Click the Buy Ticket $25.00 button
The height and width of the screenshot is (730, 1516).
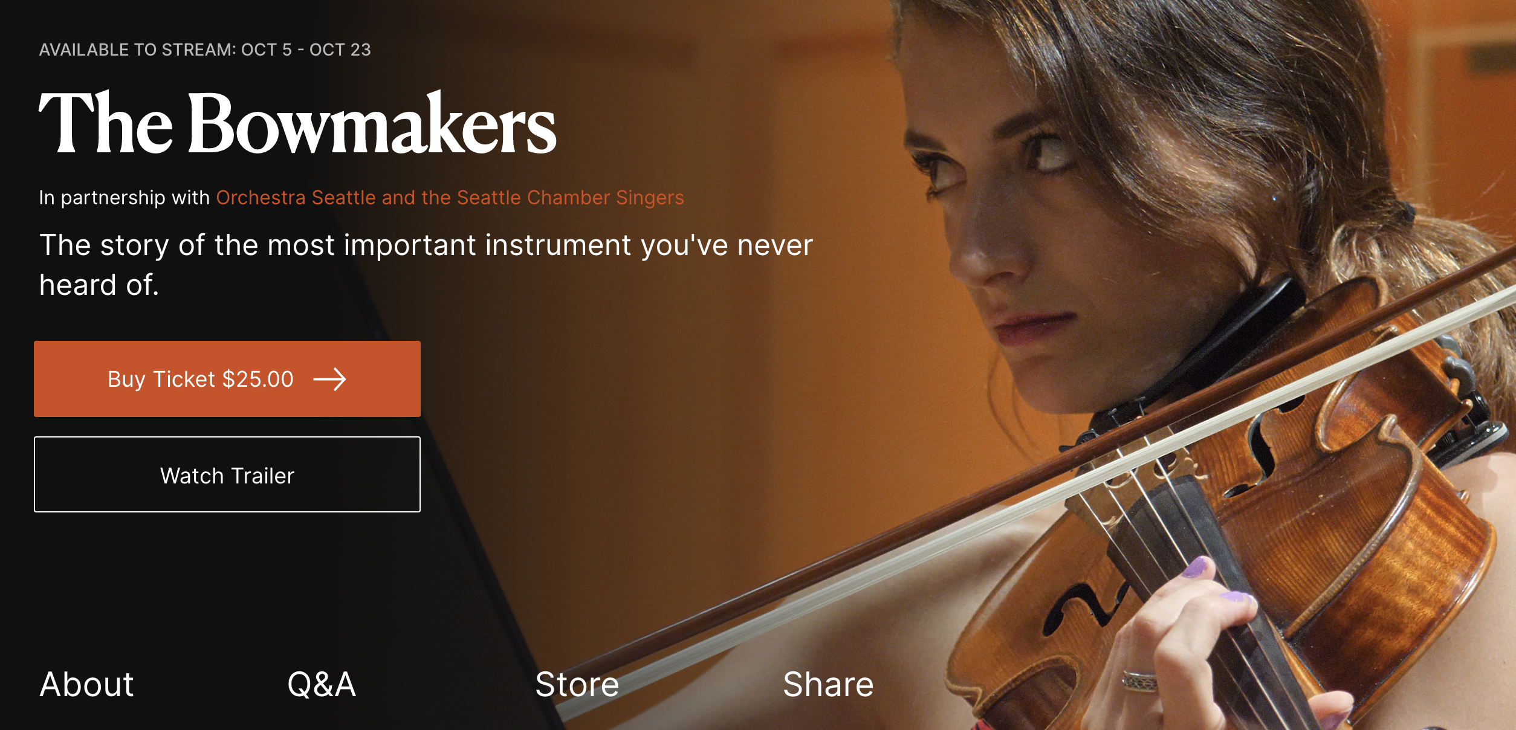pyautogui.click(x=227, y=379)
